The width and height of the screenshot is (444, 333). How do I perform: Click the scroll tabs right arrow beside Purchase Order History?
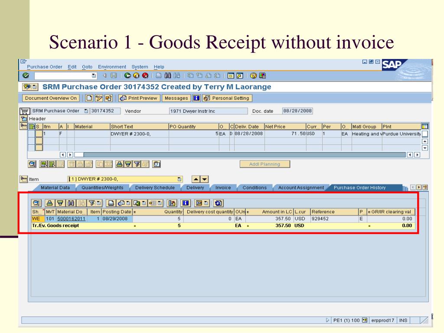[419, 187]
